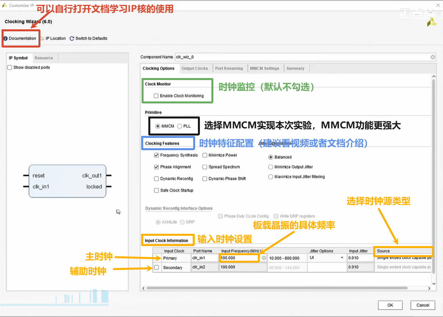The image size is (443, 317).
Task: Select Minimize Output Jitter option
Action: click(x=270, y=167)
